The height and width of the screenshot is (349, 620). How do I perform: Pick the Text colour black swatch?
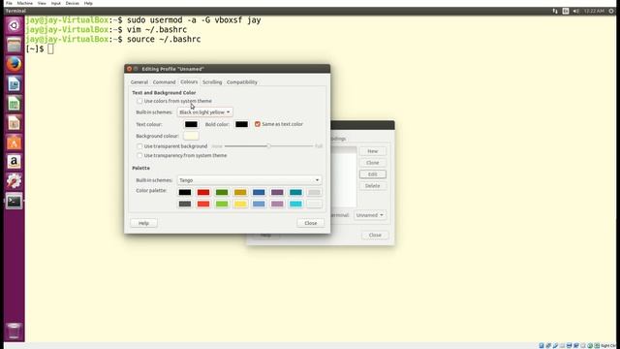click(x=191, y=124)
